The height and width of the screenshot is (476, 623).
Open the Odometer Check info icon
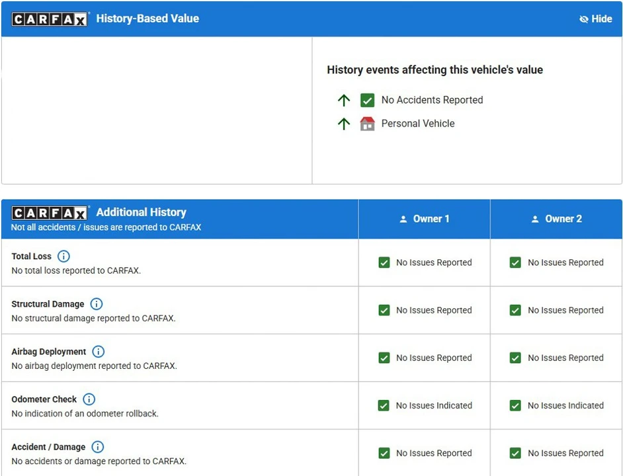(x=89, y=399)
